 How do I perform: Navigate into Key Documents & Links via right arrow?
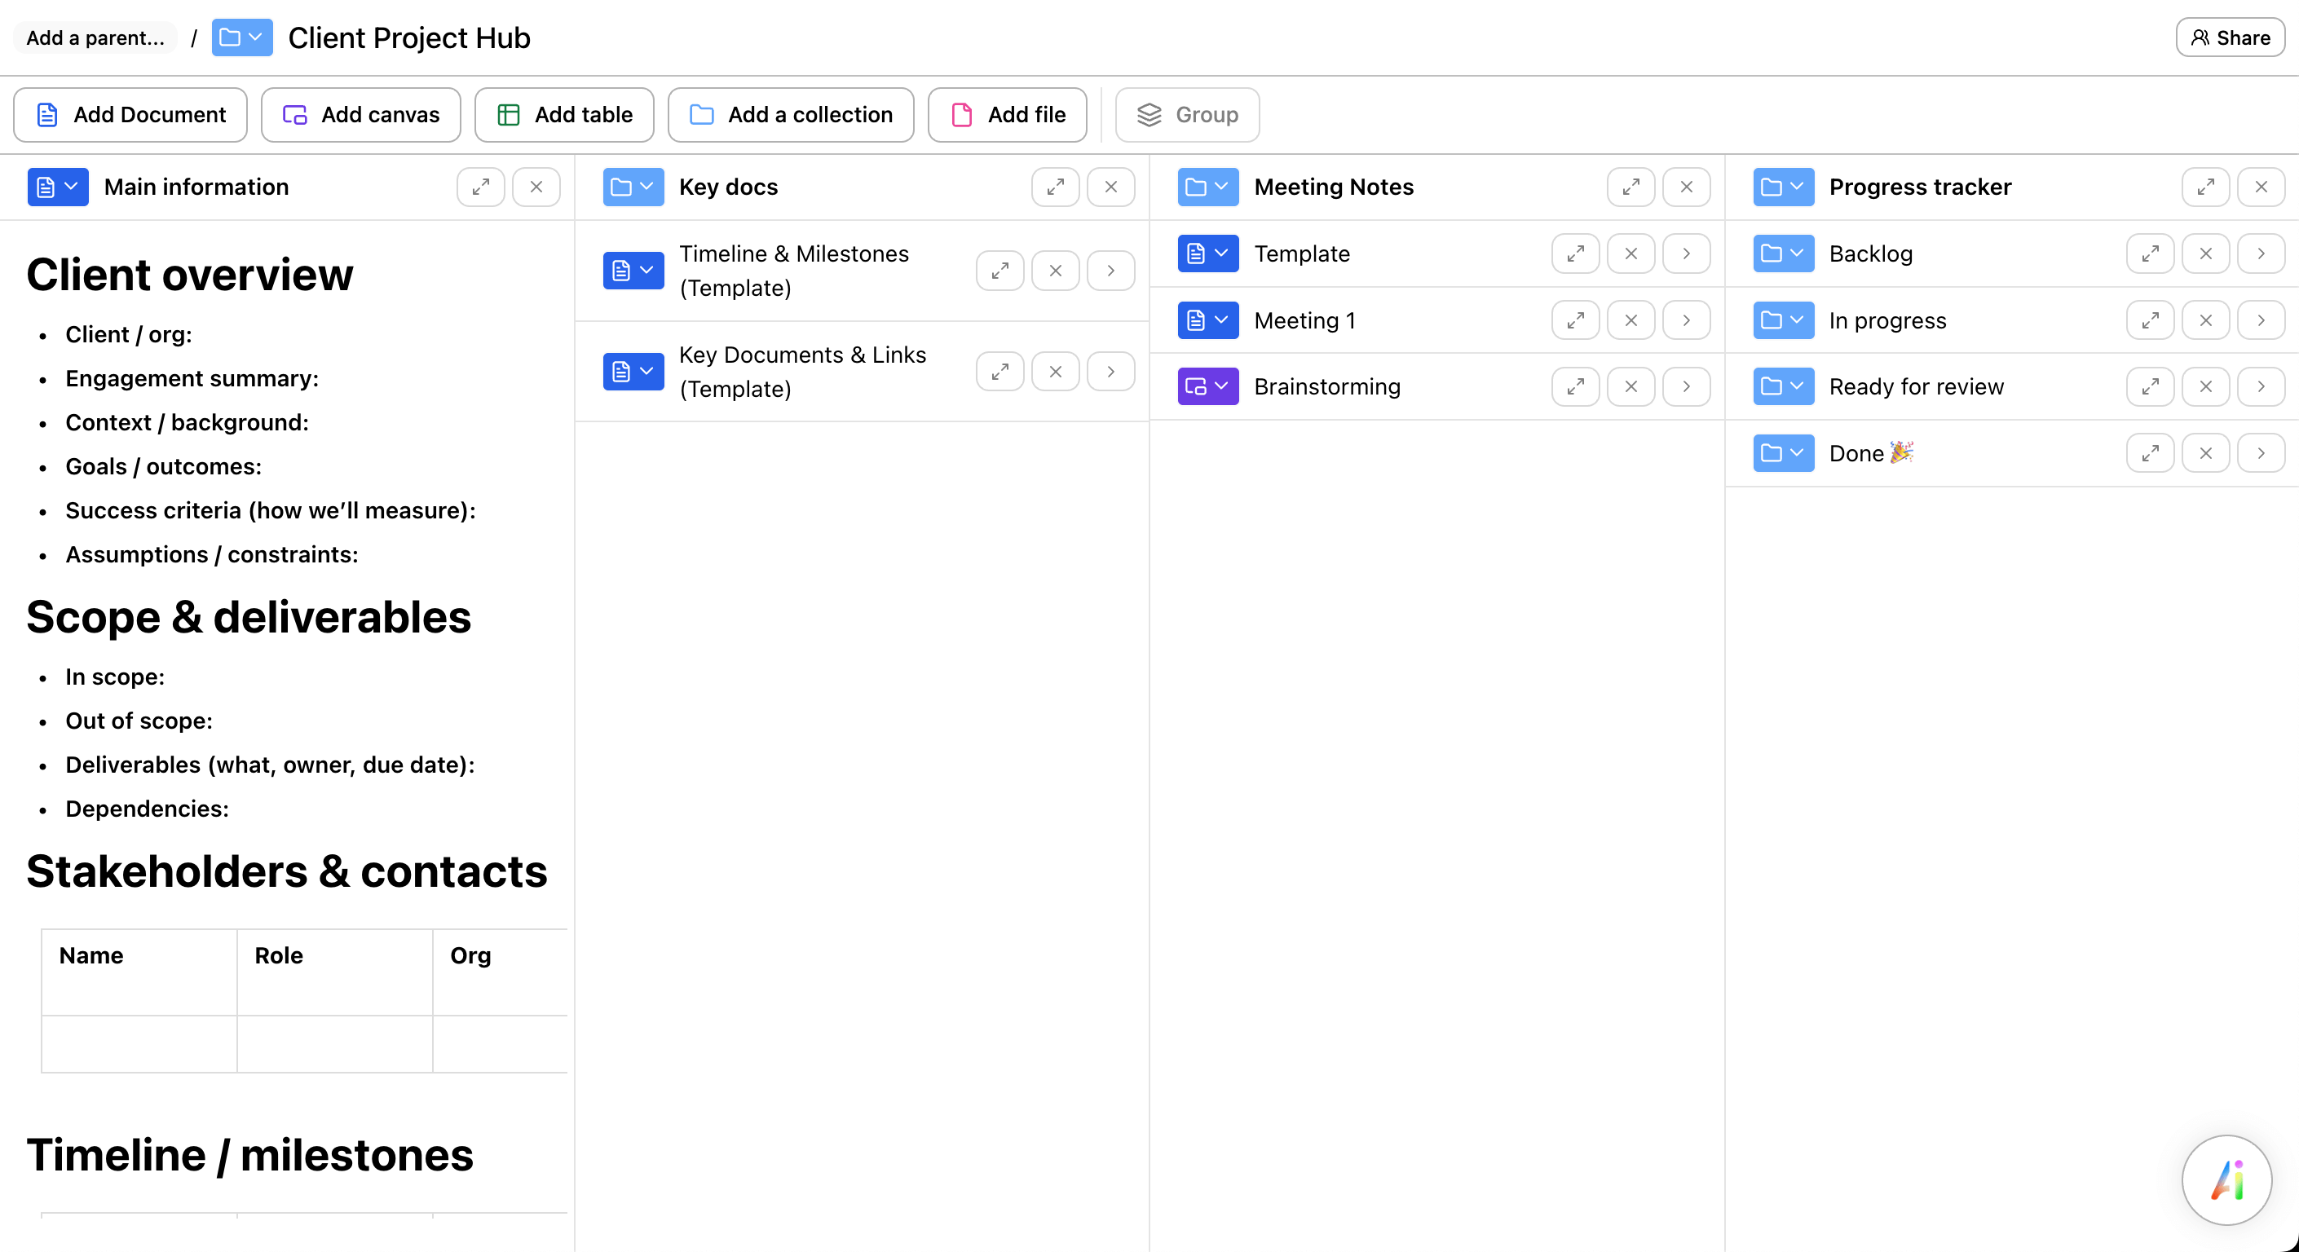coord(1110,371)
